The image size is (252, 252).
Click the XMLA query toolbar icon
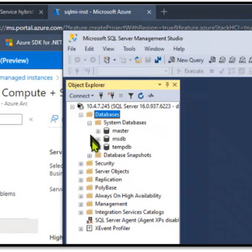click(242, 60)
